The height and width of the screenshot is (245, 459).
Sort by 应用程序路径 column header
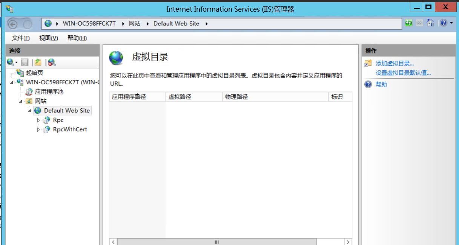pyautogui.click(x=137, y=97)
